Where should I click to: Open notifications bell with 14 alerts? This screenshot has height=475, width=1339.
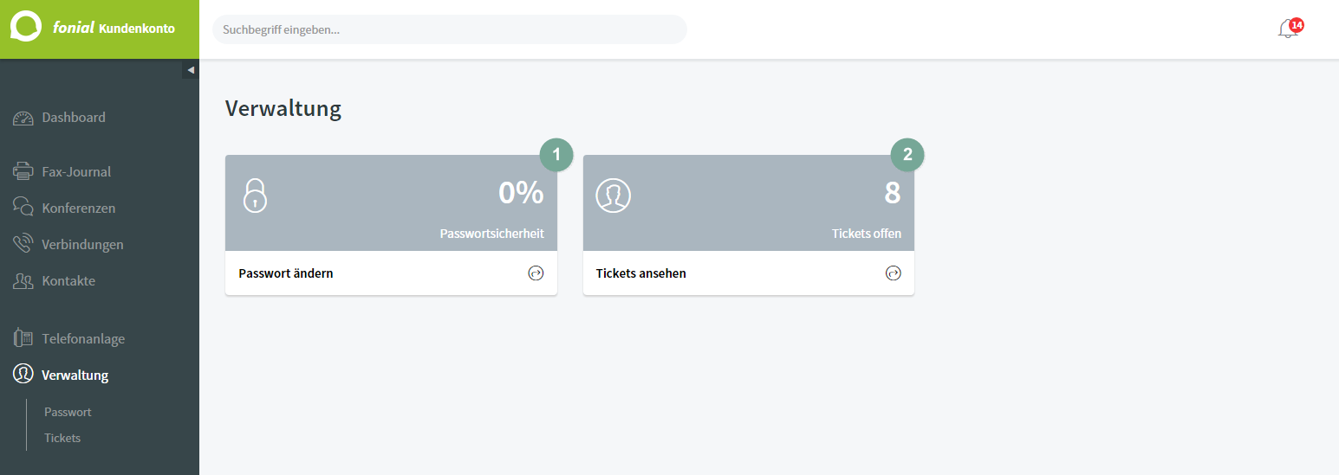tap(1288, 29)
